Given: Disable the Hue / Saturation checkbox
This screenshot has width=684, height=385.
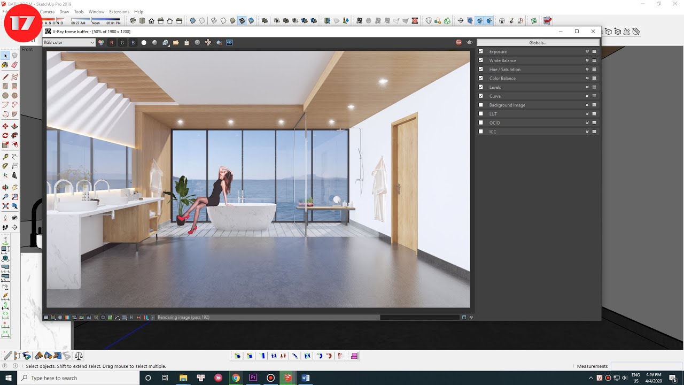Looking at the screenshot, I should pos(481,69).
